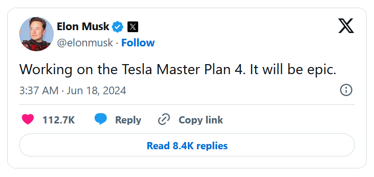Open the large X logo in the card corner
Screen dimensions: 374x177
coord(346,26)
